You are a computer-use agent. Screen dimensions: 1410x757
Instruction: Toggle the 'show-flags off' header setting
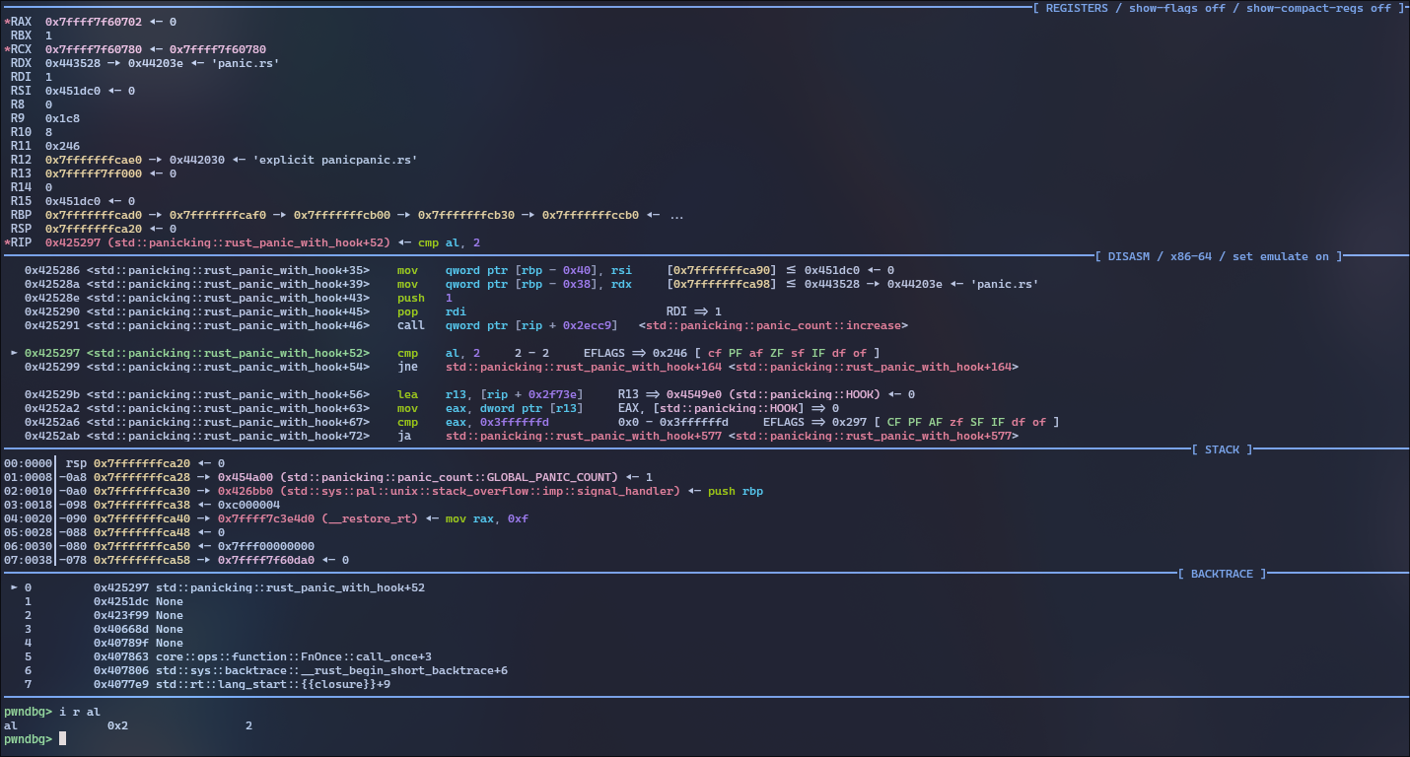1177,8
